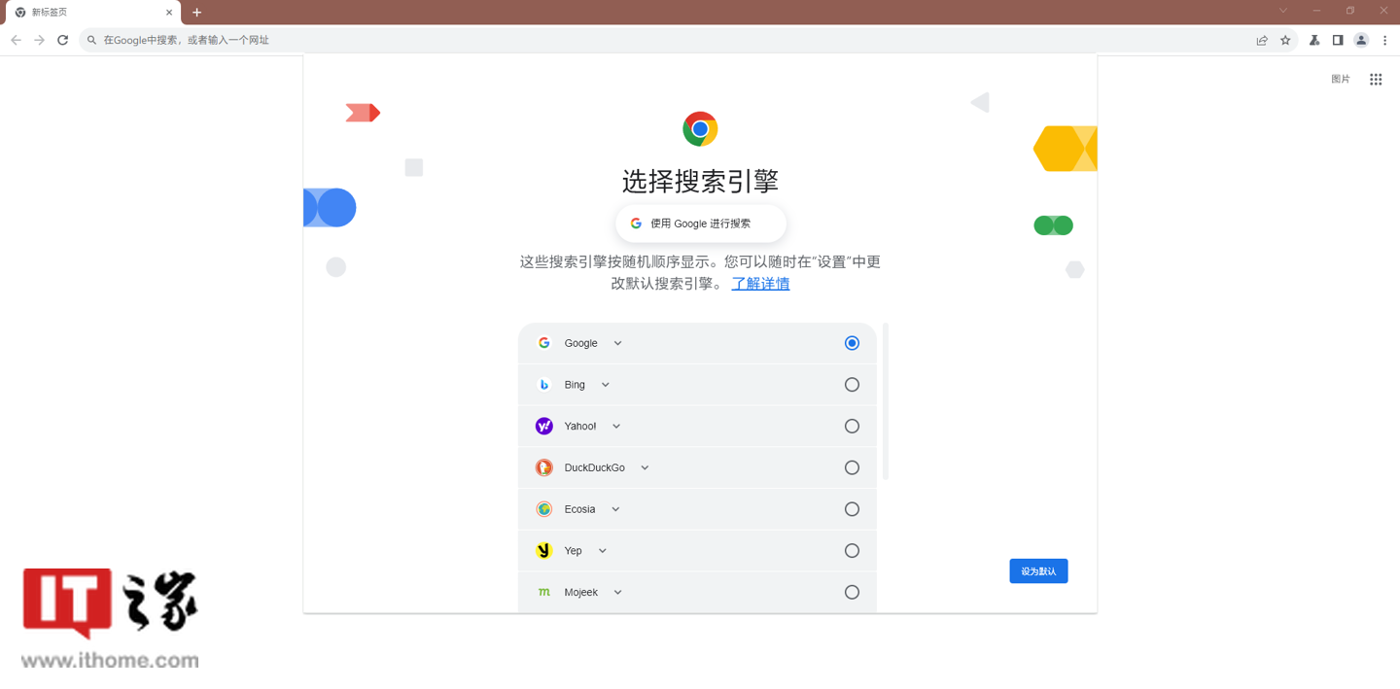Expand the Ecosia description chevron

pyautogui.click(x=615, y=509)
